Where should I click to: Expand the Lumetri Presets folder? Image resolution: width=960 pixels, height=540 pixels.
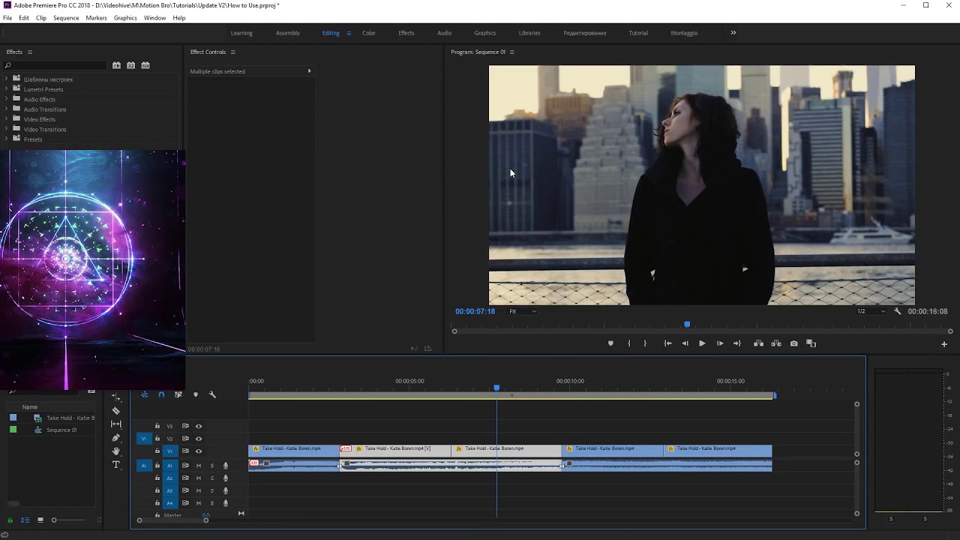coord(7,89)
